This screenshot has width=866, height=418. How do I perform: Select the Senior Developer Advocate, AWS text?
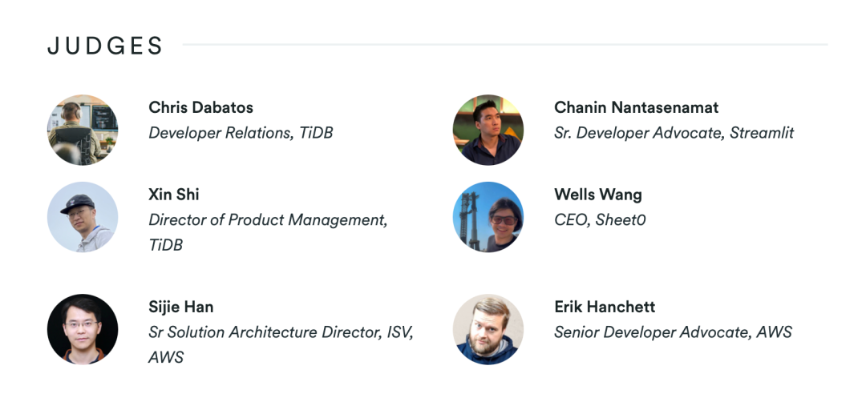[673, 332]
